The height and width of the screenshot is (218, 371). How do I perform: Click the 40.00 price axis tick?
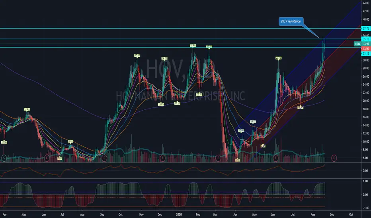click(366, 19)
